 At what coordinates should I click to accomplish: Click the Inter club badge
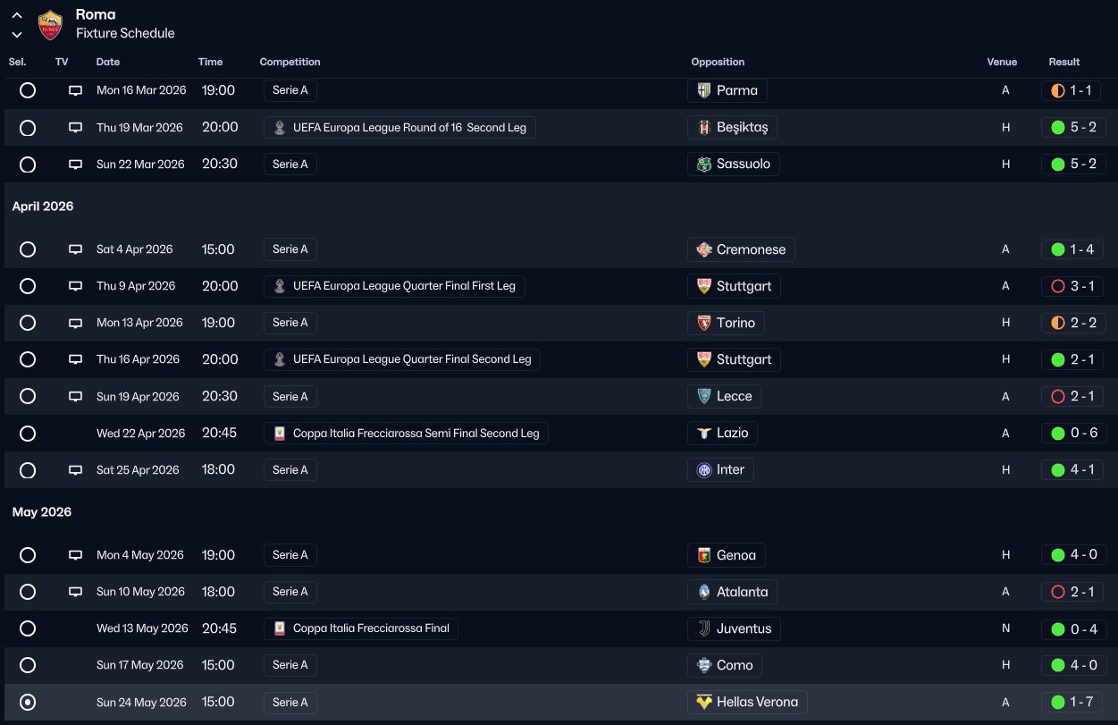(x=704, y=470)
